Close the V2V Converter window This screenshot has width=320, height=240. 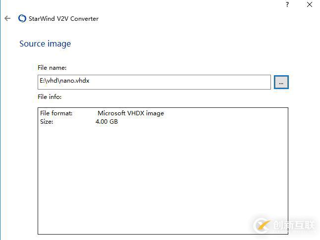tap(310, 4)
